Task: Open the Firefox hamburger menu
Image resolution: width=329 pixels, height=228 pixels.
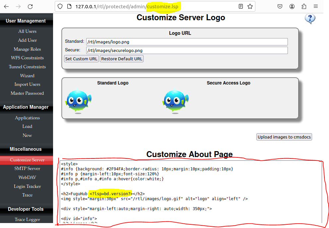Action: [316, 7]
